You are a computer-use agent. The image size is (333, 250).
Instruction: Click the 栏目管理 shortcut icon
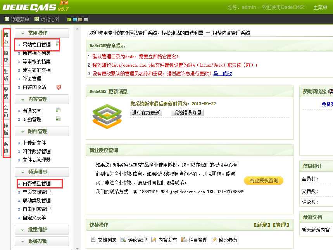click(x=183, y=240)
